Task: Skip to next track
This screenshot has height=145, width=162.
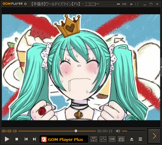Action: (35, 139)
